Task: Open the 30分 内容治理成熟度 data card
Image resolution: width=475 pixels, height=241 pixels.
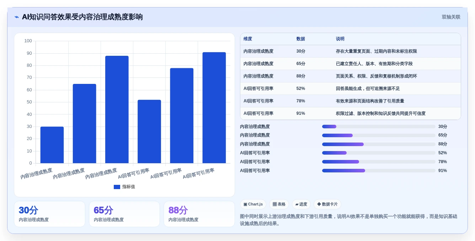Action: [49, 214]
